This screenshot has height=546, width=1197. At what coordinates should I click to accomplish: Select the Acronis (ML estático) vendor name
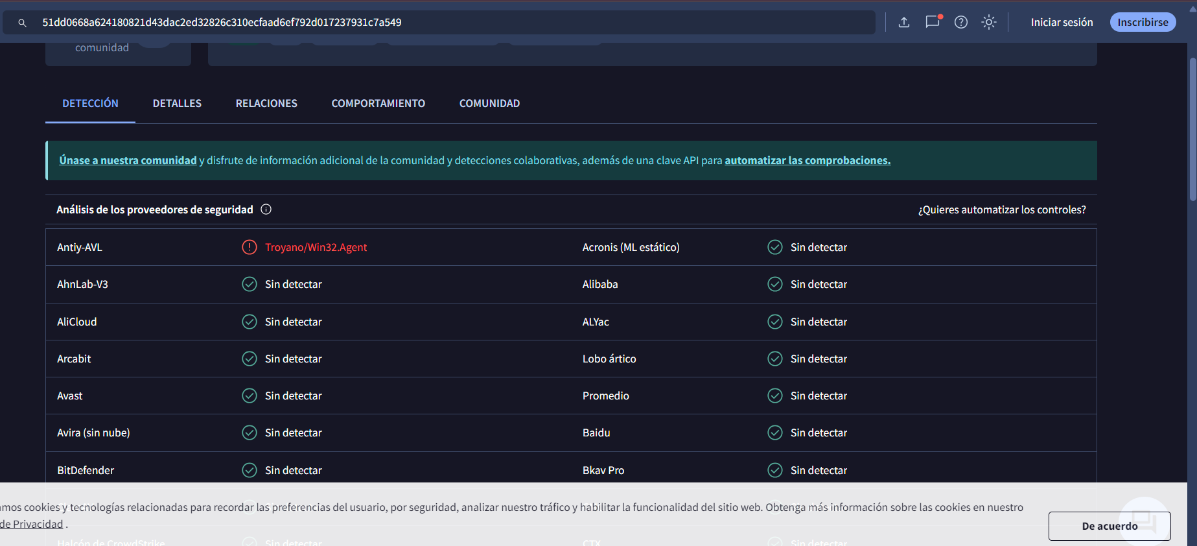(631, 247)
